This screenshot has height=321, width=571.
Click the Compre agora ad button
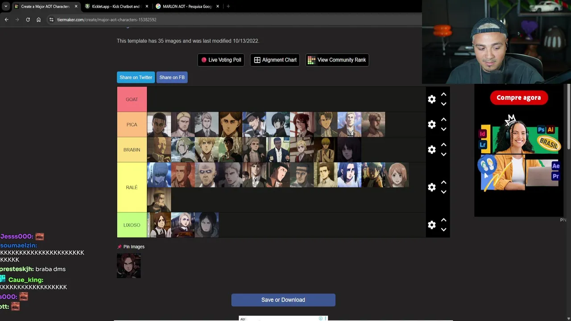tap(518, 98)
